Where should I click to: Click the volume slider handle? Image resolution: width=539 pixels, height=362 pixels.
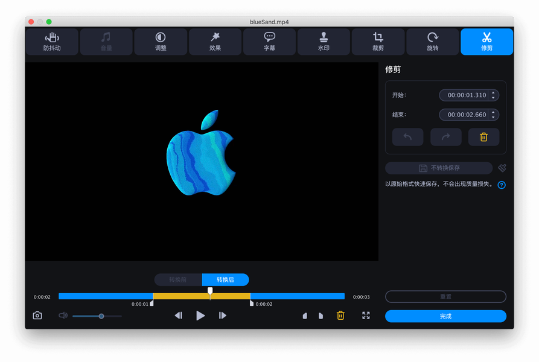click(x=101, y=316)
